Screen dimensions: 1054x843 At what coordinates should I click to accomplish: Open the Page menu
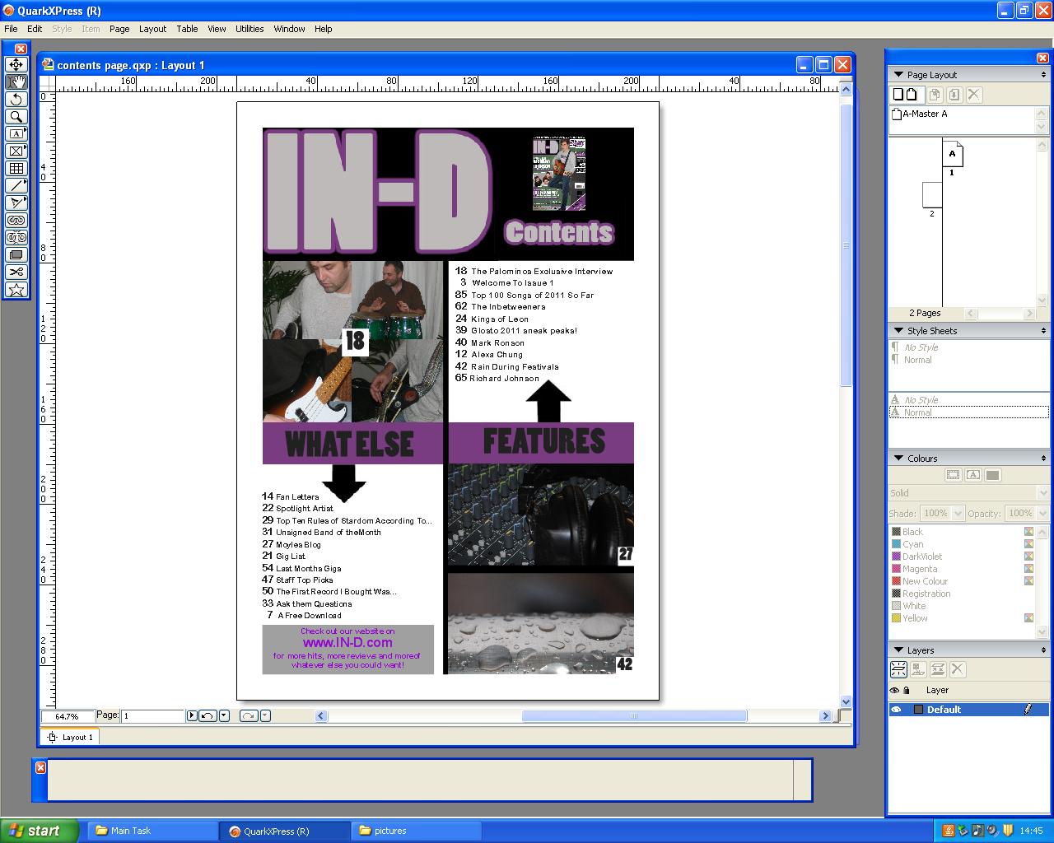point(119,29)
